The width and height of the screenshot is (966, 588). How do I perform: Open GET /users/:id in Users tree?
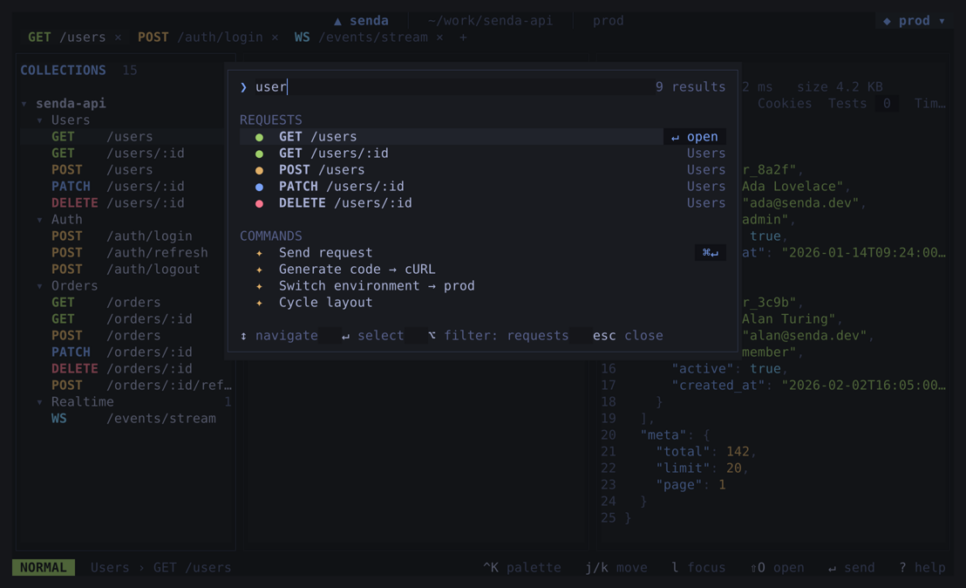[126, 154]
